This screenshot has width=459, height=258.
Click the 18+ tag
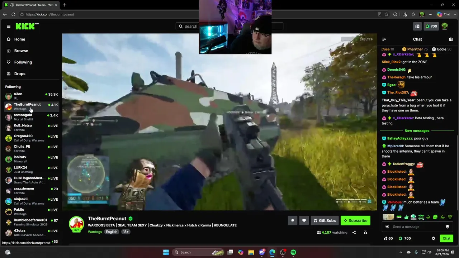[x=126, y=232]
